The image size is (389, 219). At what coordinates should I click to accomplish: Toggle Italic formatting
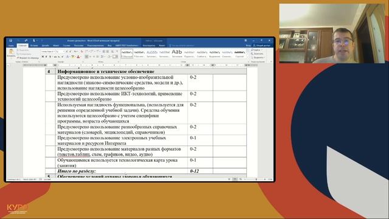(x=46, y=57)
